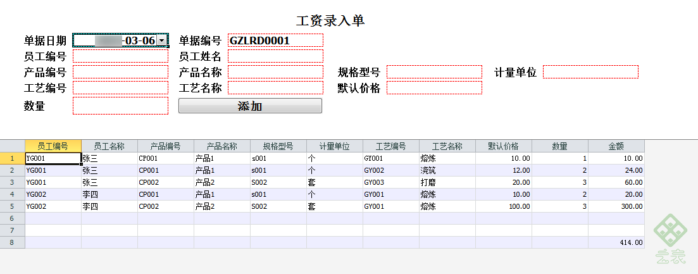Click the select-all corner of the grid
The height and width of the screenshot is (274, 698).
[13, 146]
